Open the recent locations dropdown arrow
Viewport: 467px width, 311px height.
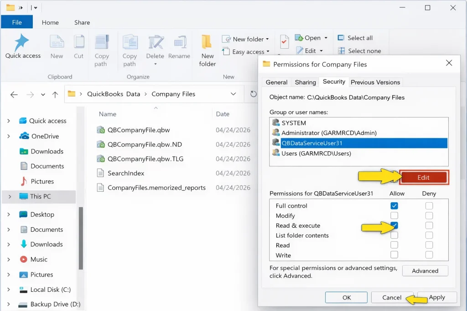[x=43, y=95]
